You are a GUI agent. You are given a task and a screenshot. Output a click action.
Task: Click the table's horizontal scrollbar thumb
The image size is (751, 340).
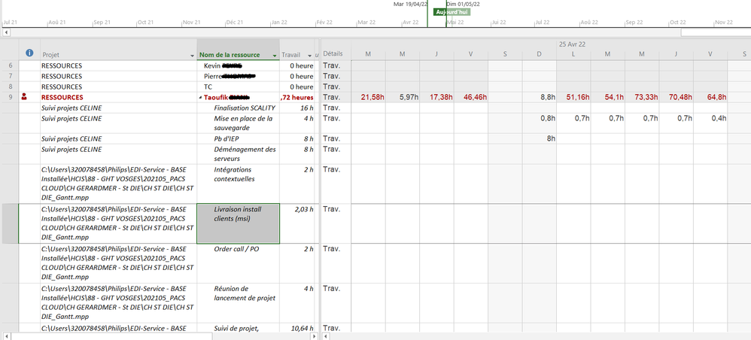click(111, 337)
